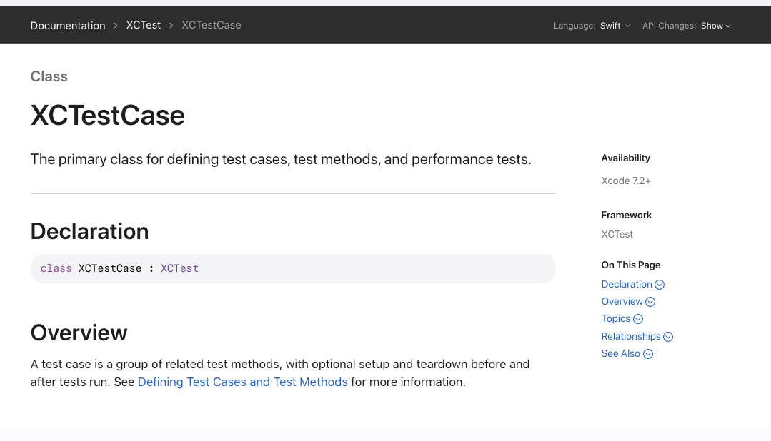Open the XCTest superclass link in declaration
771x441 pixels.
[x=179, y=268]
